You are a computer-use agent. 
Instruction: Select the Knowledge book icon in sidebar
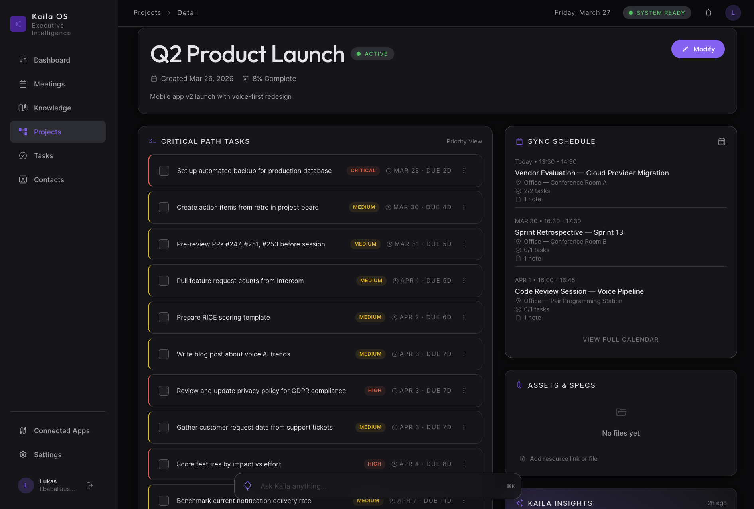click(23, 108)
